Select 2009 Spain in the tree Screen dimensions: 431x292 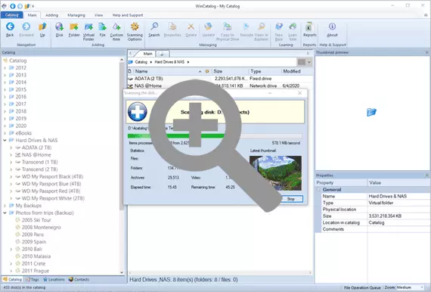[x=34, y=242]
